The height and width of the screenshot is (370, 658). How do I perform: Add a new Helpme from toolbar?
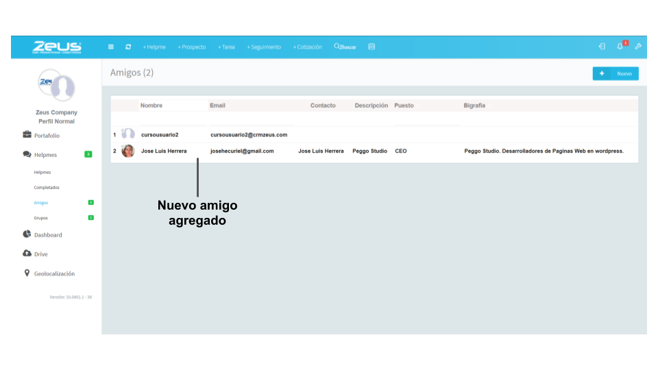pyautogui.click(x=154, y=47)
